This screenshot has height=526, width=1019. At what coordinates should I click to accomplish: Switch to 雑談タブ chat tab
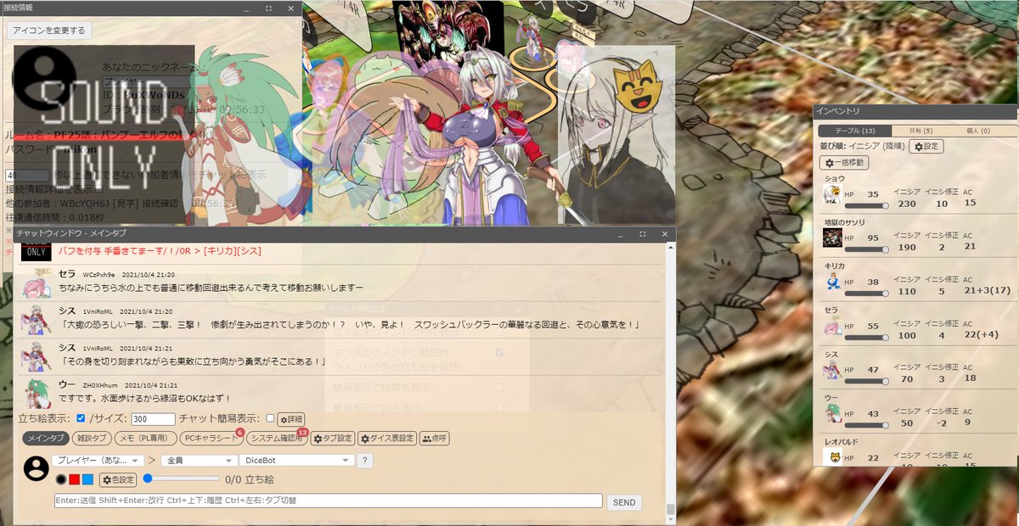coord(92,438)
